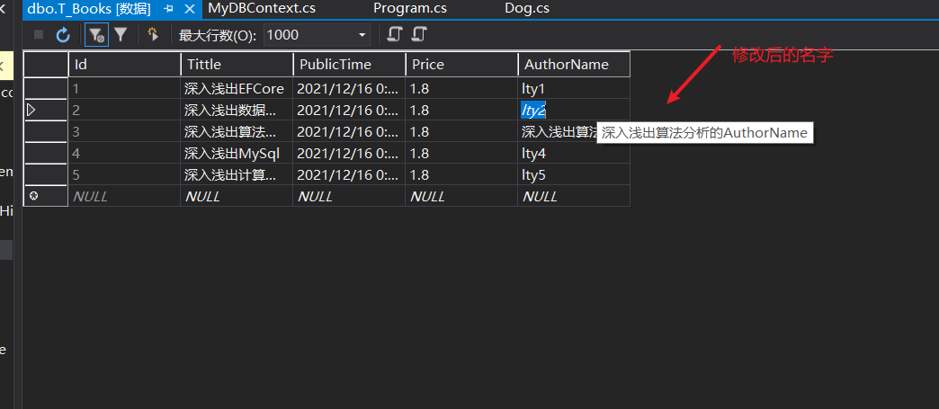Click the AuthorName column header
The width and height of the screenshot is (939, 409).
click(575, 65)
